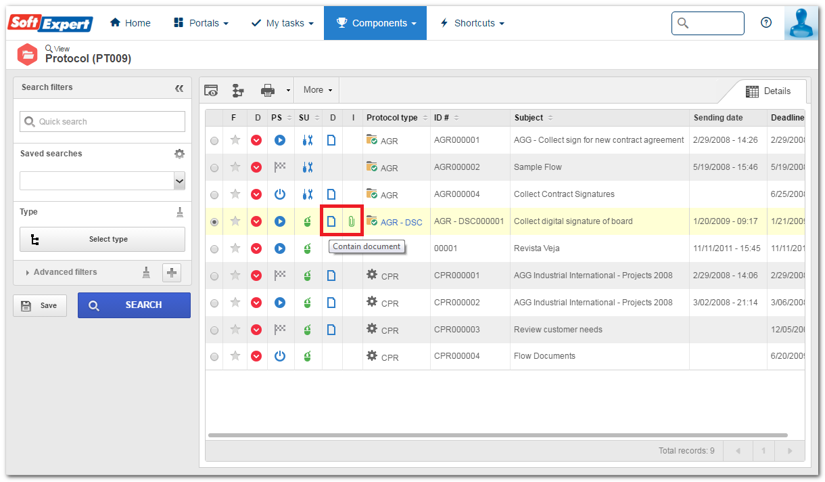Click the folder type icon in AGR000004 row

click(372, 194)
